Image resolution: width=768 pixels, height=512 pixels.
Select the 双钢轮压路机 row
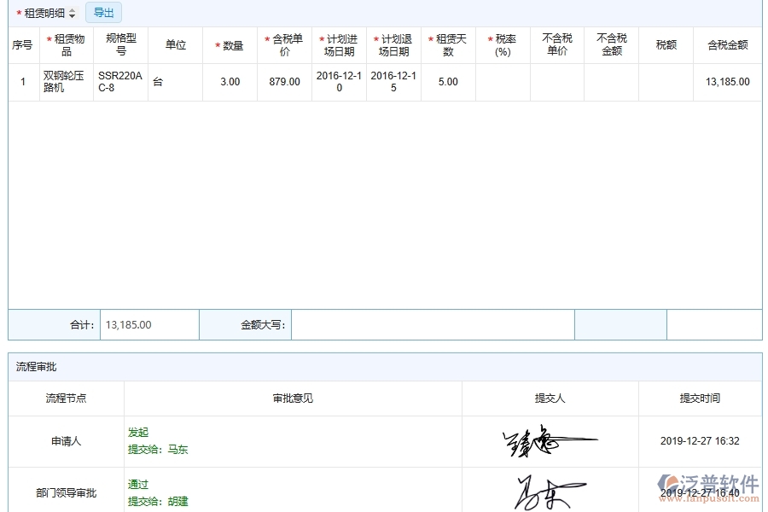[64, 81]
